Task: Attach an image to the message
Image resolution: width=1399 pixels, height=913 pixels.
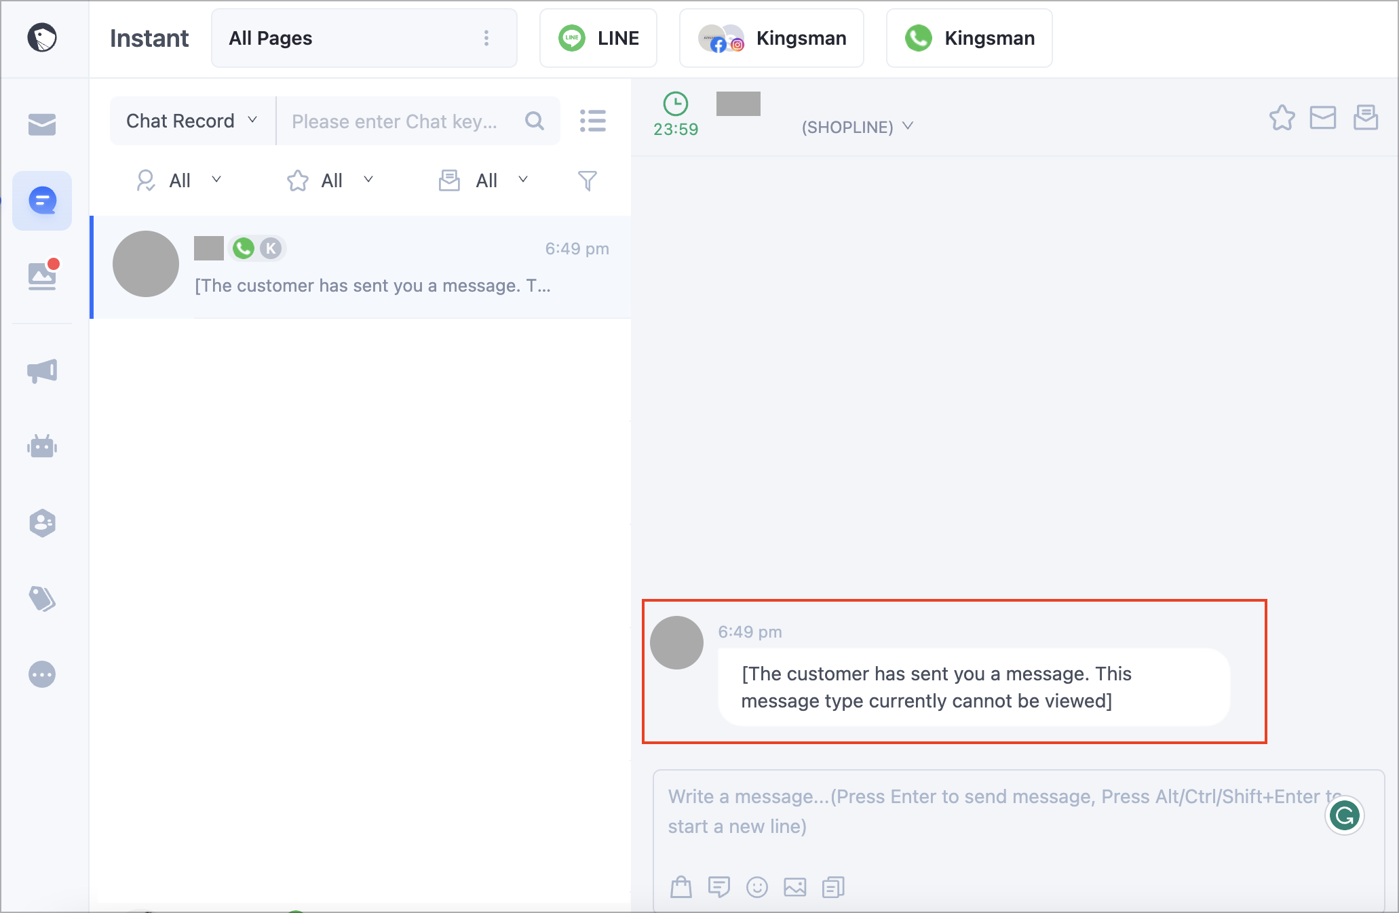Action: 795,887
